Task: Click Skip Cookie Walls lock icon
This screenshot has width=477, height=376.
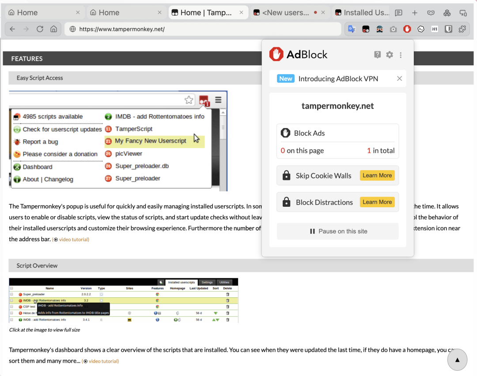Action: point(286,175)
